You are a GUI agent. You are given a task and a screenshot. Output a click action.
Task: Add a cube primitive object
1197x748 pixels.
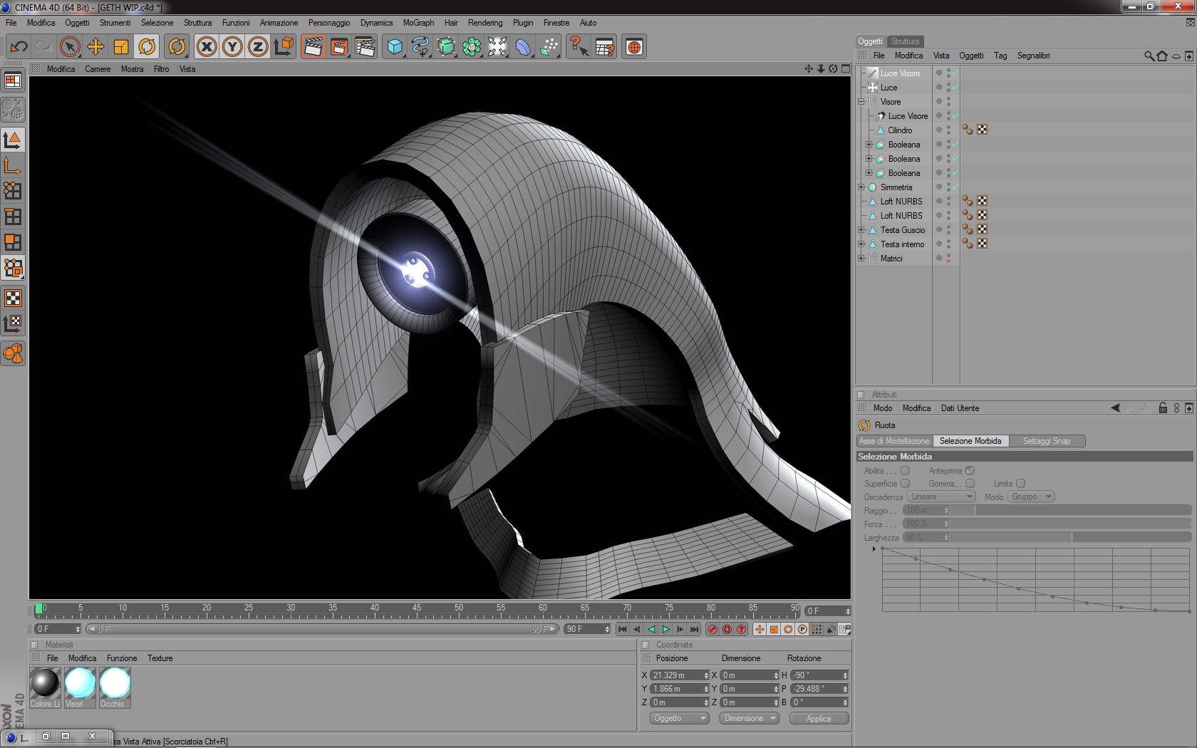[394, 47]
